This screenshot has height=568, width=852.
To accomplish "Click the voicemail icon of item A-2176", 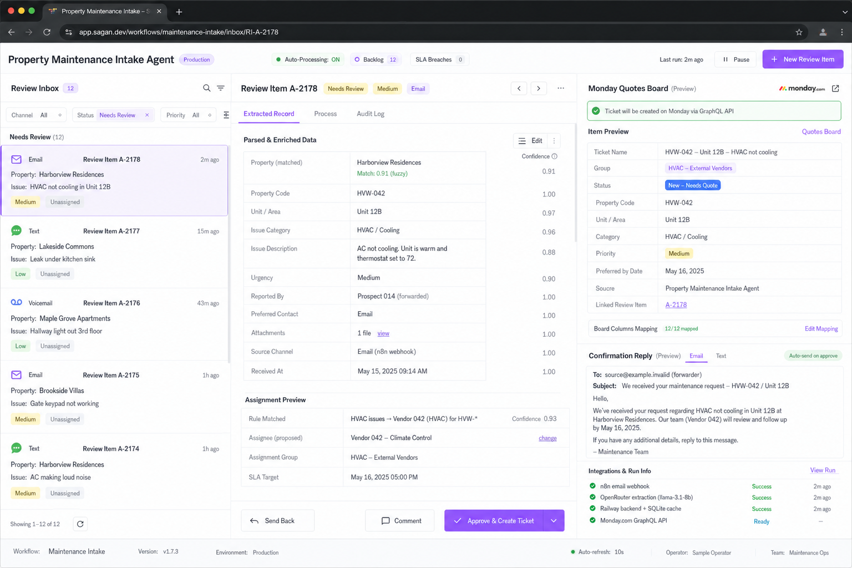I will tap(17, 303).
